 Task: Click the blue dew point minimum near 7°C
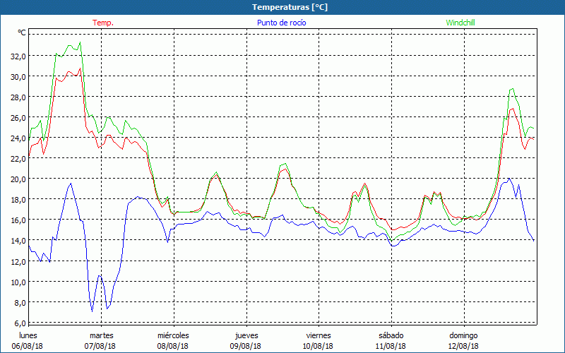pos(92,311)
